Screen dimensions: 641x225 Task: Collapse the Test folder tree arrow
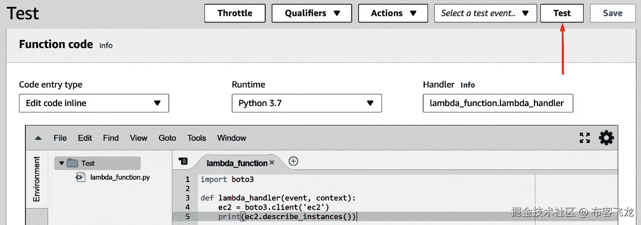point(62,163)
